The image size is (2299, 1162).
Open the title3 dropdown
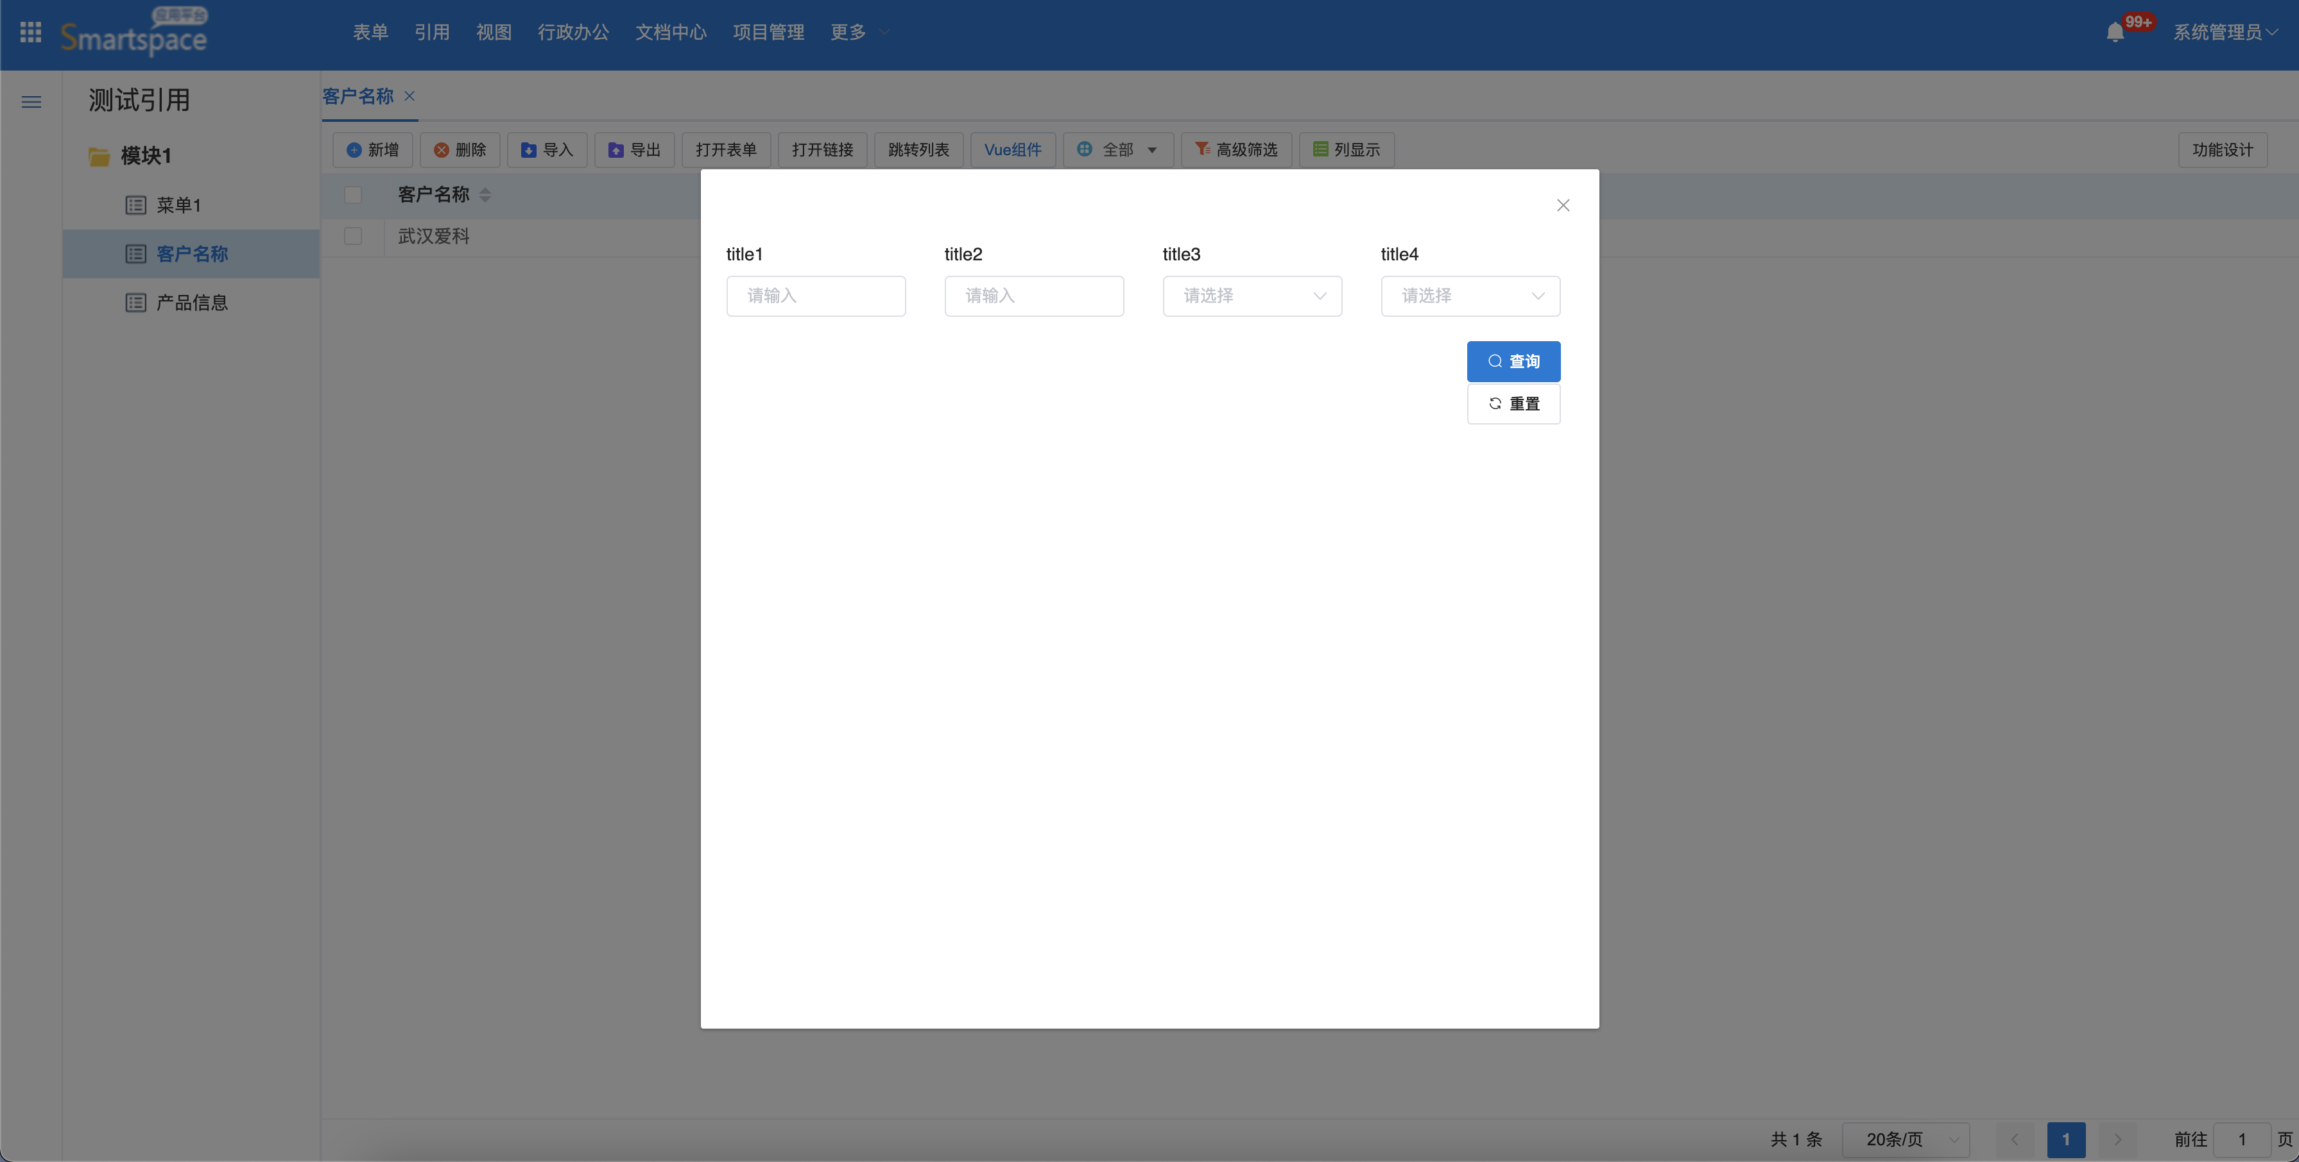1252,296
